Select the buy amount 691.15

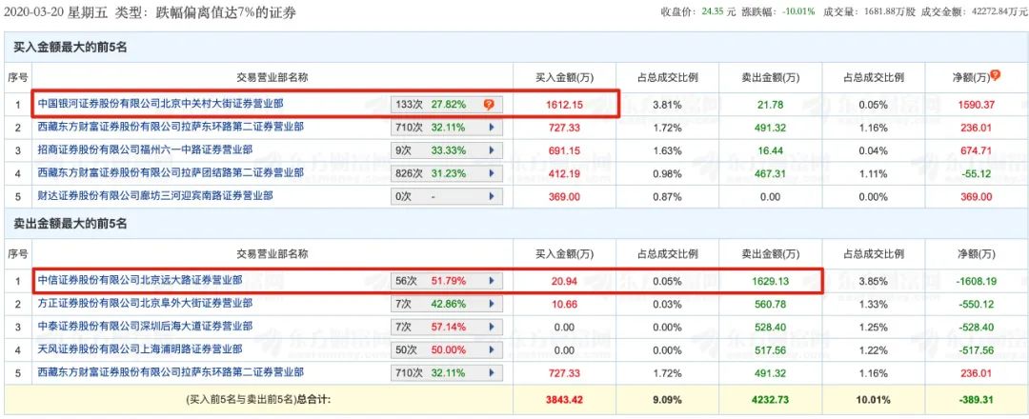pyautogui.click(x=564, y=150)
